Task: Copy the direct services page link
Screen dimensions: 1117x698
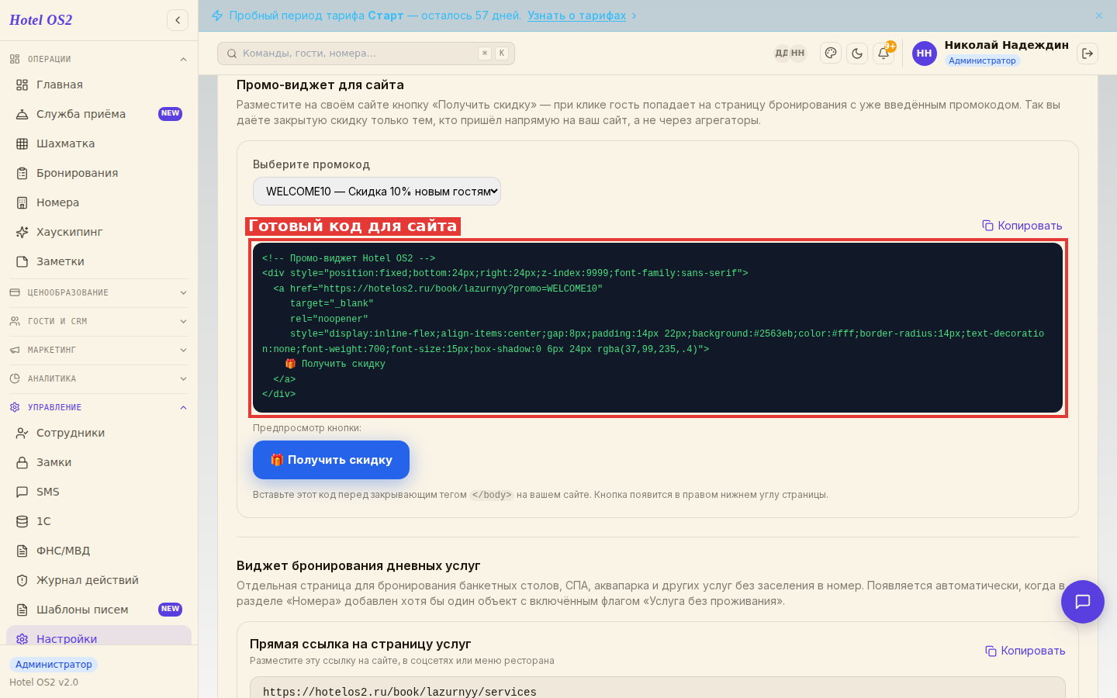Action: click(x=1025, y=651)
